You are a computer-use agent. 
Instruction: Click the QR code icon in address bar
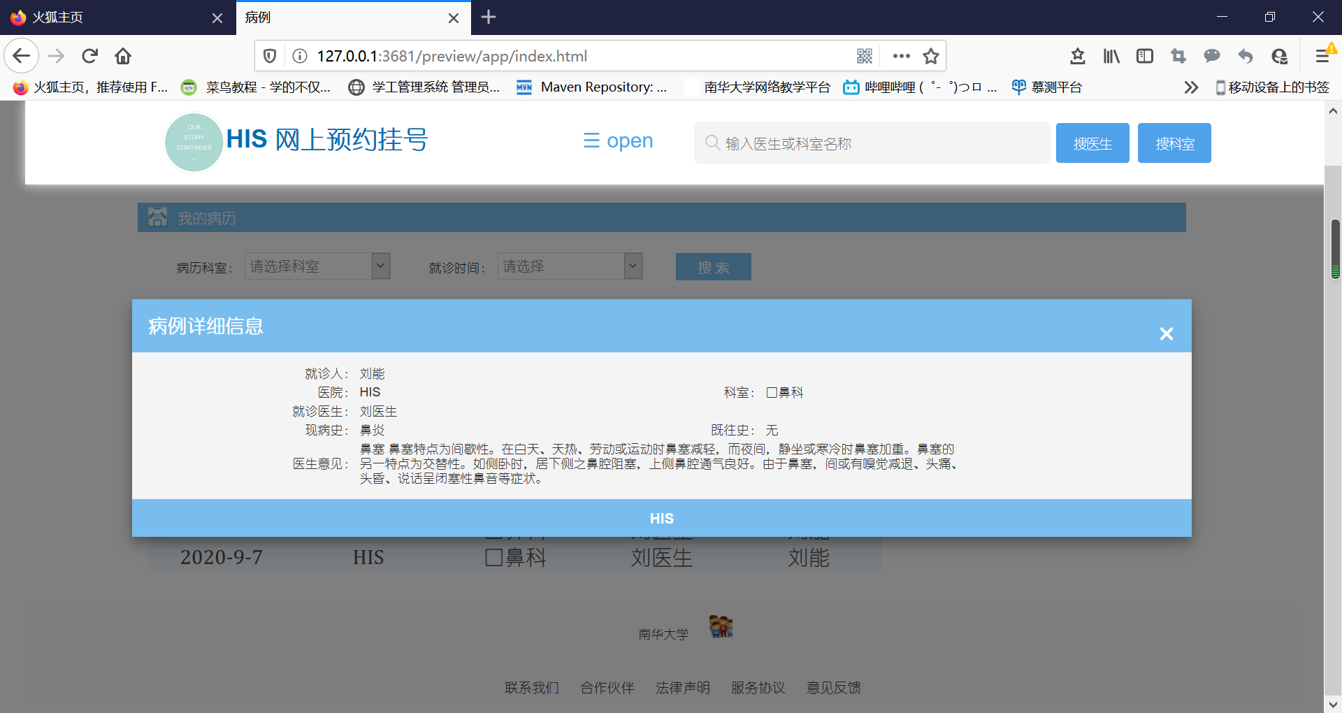click(865, 56)
